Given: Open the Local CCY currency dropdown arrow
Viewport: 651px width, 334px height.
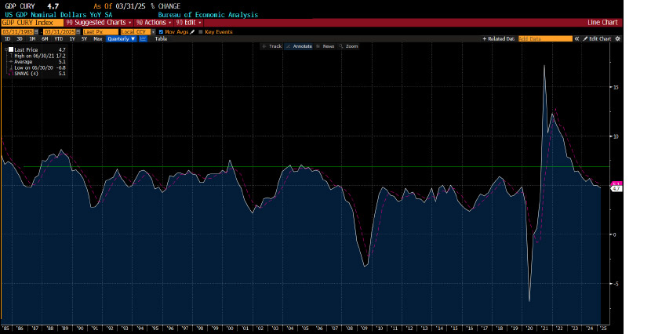Looking at the screenshot, I should click(153, 32).
